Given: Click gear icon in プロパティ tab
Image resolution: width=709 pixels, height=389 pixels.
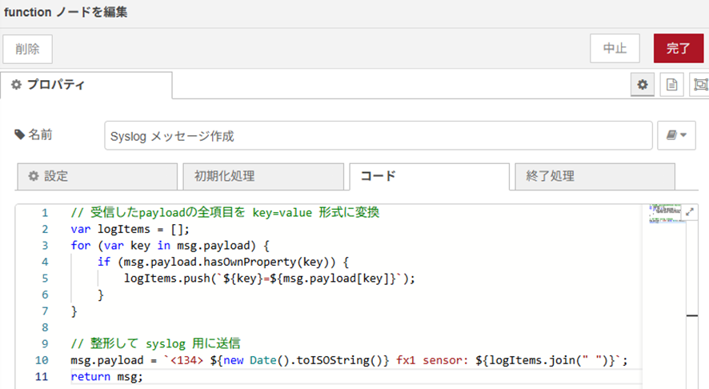Looking at the screenshot, I should [x=16, y=85].
